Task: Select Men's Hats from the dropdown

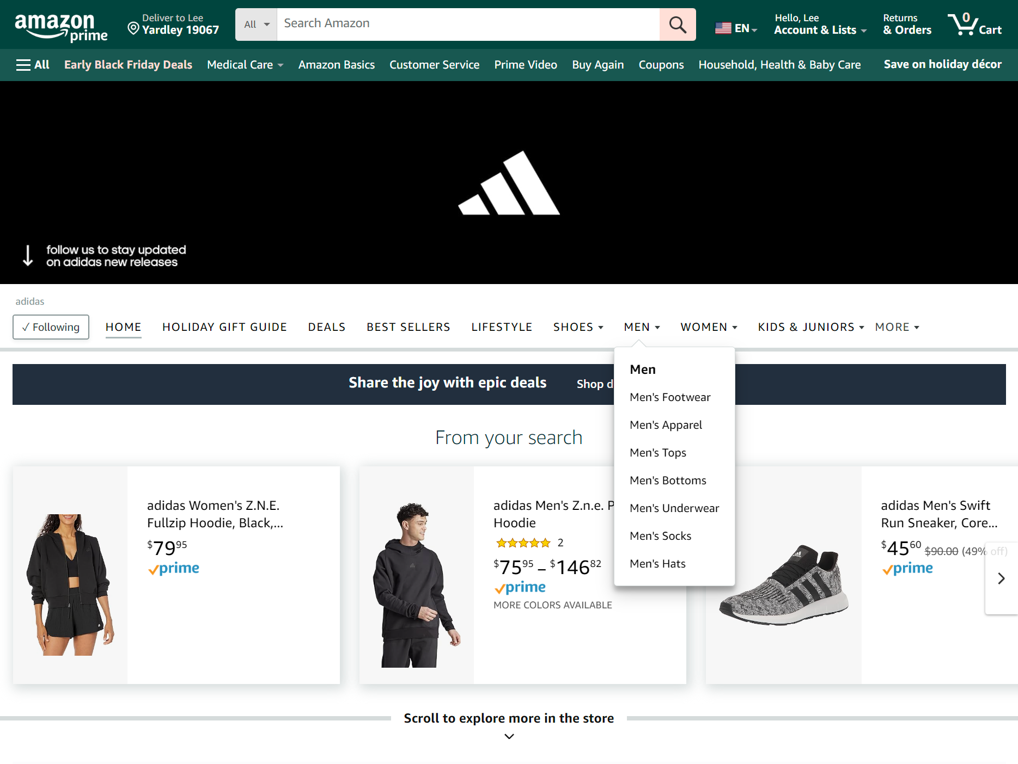Action: (657, 564)
